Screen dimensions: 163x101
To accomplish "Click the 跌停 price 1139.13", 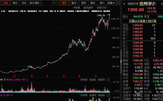I will coord(158,81).
